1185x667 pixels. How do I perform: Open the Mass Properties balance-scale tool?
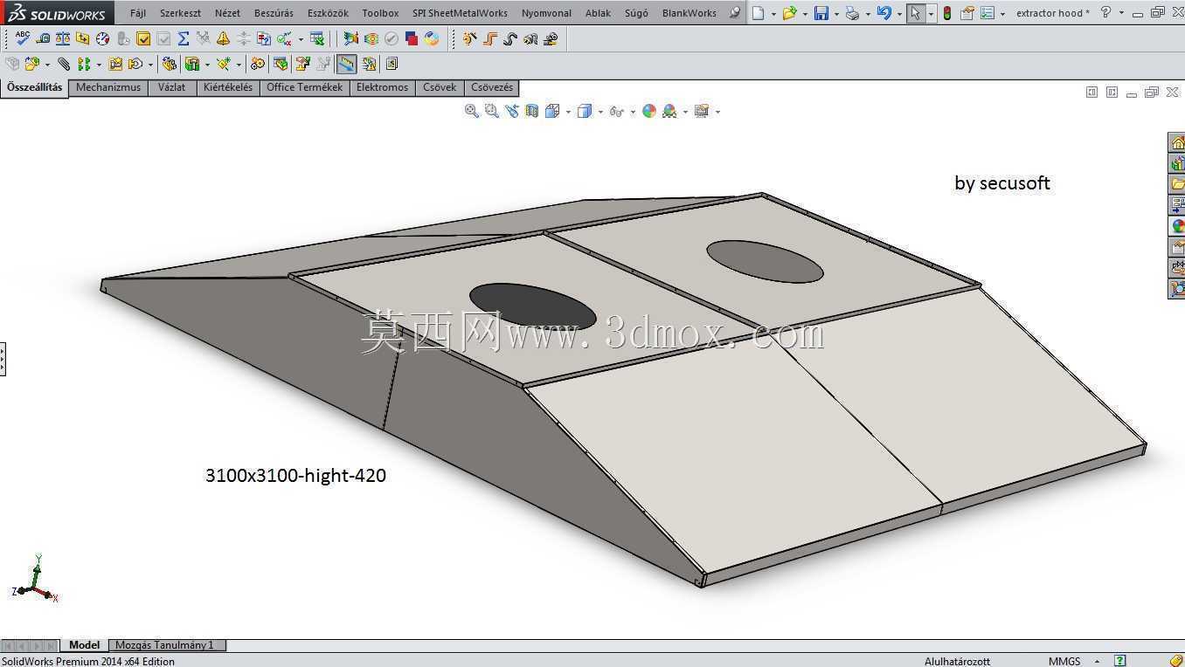[x=63, y=38]
